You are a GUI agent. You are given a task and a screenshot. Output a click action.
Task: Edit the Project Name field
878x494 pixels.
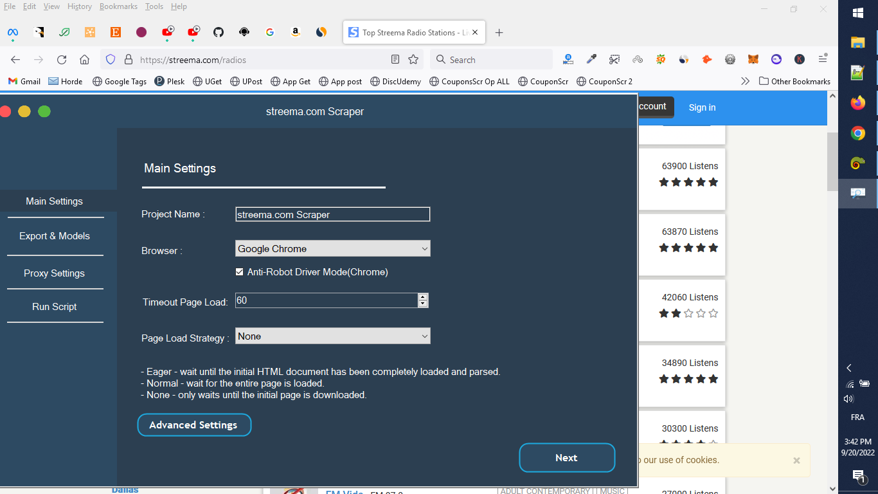click(333, 215)
